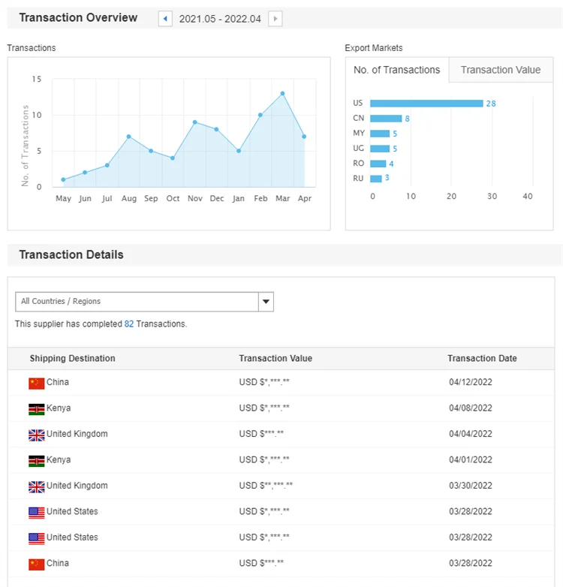Screen dimensions: 563x587
Task: Switch to the Transaction Value tab
Action: click(500, 70)
